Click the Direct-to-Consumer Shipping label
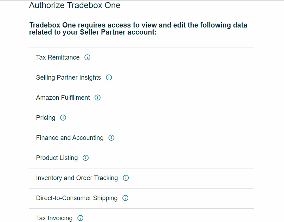Image resolution: width=284 pixels, height=222 pixels. click(x=77, y=198)
